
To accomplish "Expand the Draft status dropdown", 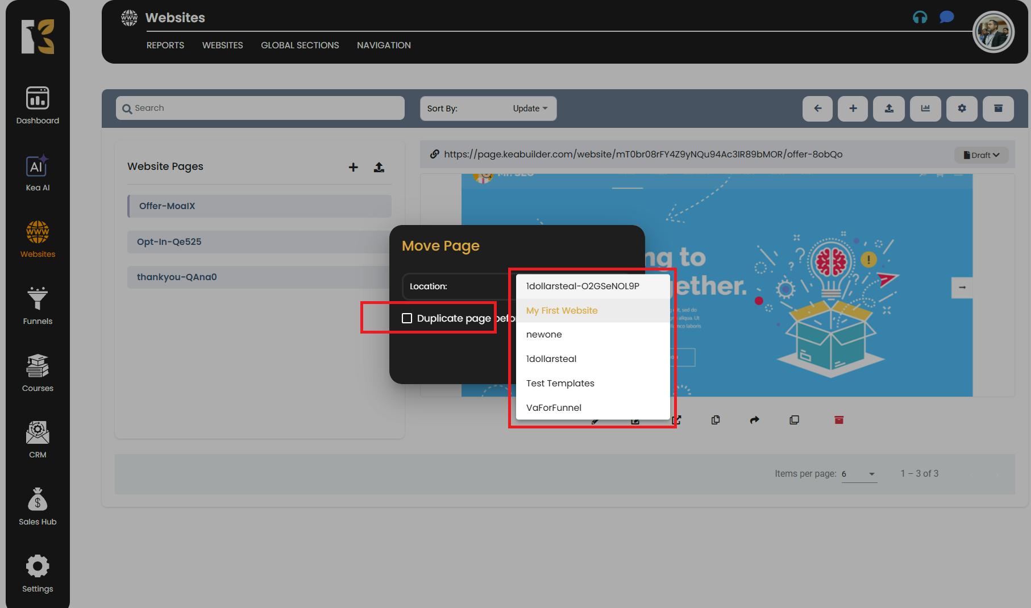I will [981, 155].
